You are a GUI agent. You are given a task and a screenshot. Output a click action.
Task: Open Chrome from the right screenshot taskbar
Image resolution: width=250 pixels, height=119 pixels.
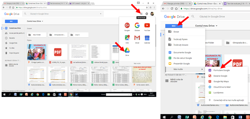point(210,117)
